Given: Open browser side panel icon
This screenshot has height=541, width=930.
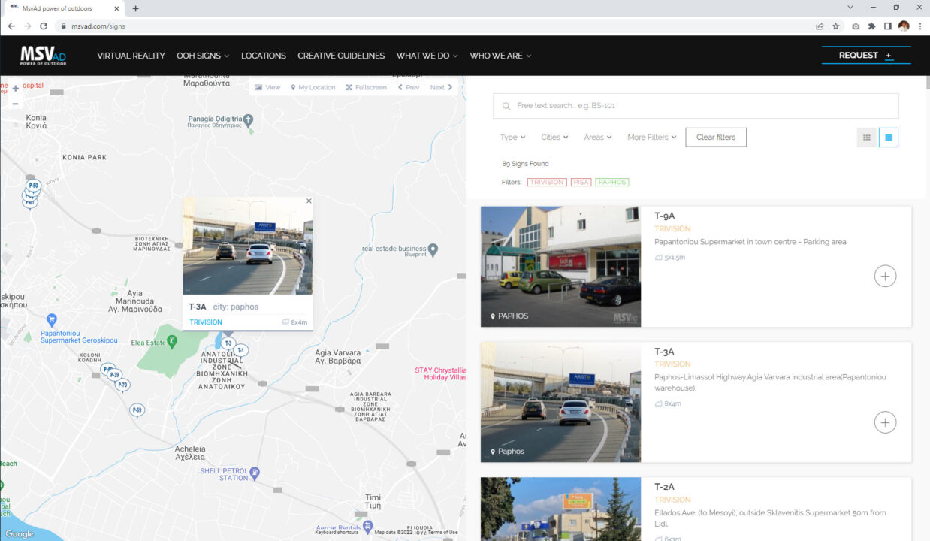Looking at the screenshot, I should click(x=887, y=26).
